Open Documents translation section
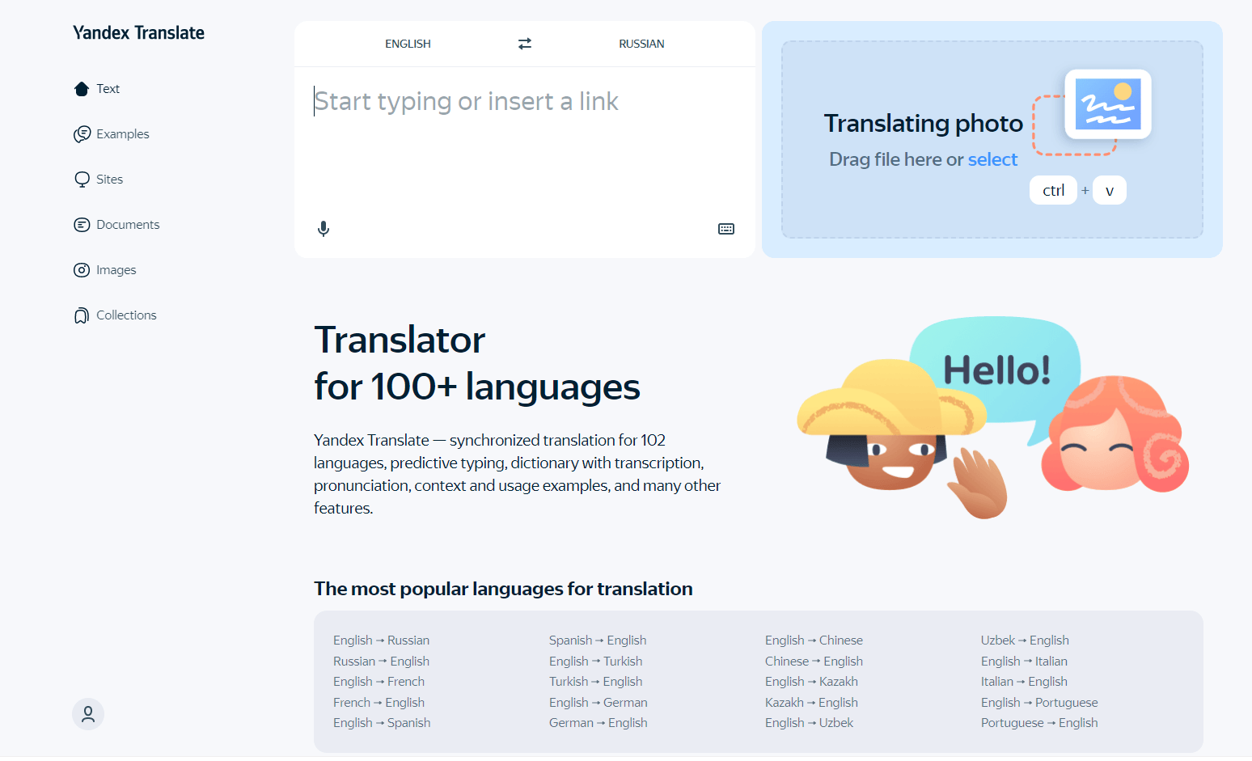The image size is (1252, 761). [128, 225]
